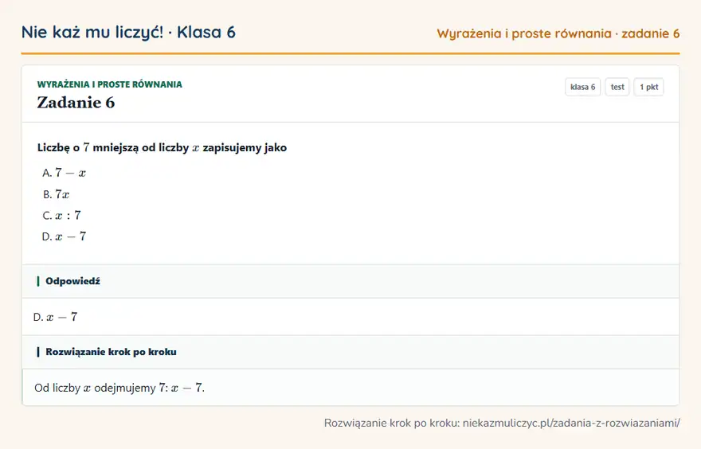This screenshot has height=449, width=701.
Task: Click the orange divider line under header
Action: coord(350,53)
